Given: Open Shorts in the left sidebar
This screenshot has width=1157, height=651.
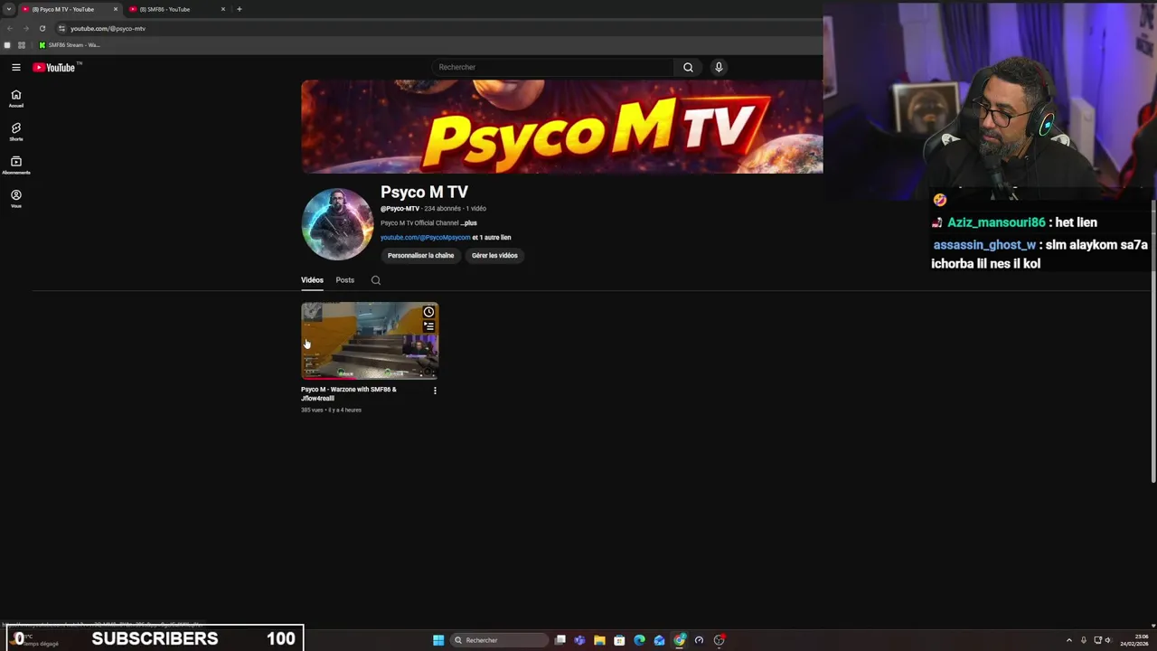Looking at the screenshot, I should [15, 132].
